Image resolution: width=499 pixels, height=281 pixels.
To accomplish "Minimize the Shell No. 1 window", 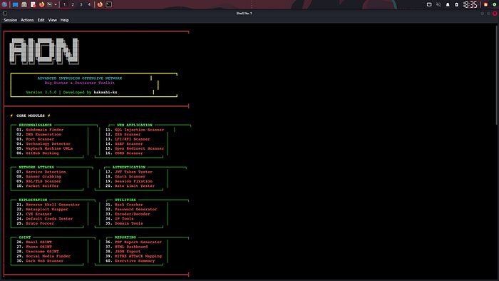I will (x=483, y=14).
